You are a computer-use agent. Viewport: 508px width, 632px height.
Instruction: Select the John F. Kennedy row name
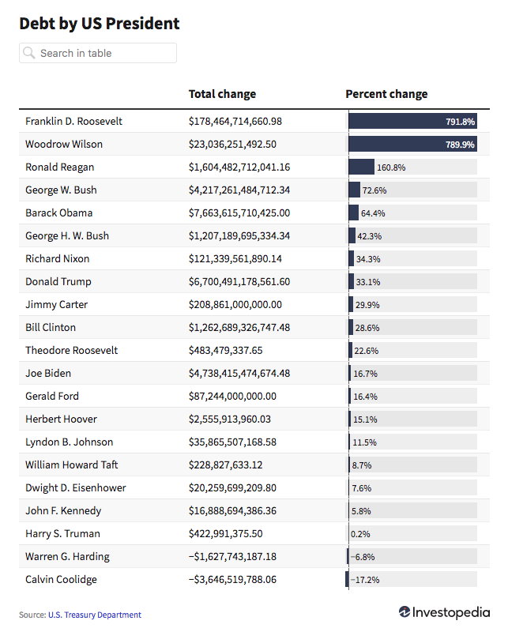63,511
